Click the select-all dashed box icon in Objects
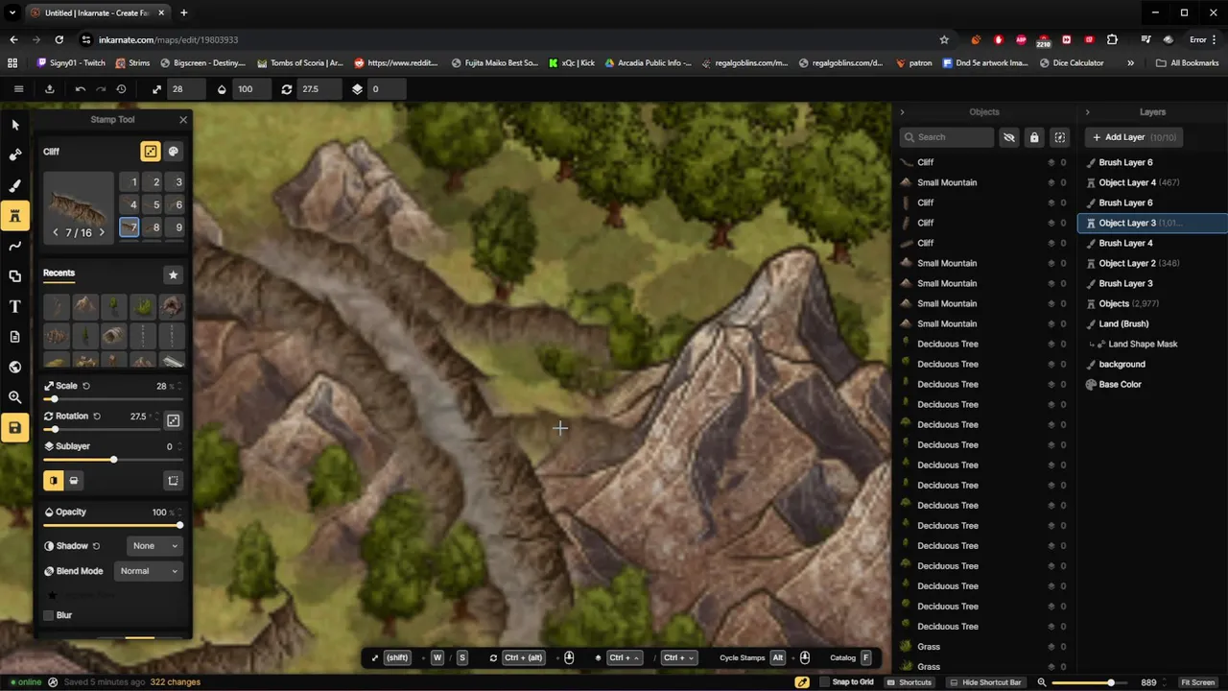This screenshot has height=691, width=1228. coord(1059,137)
